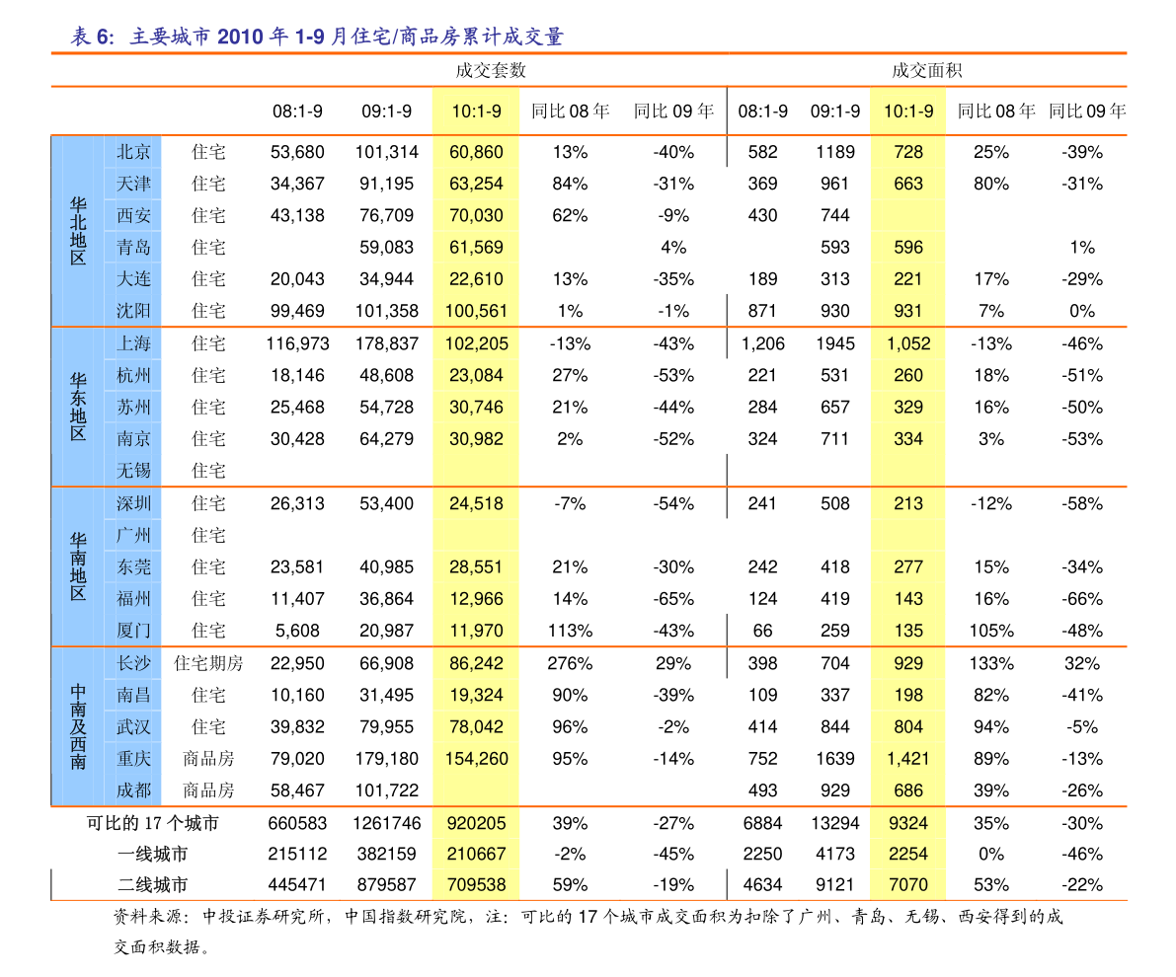The height and width of the screenshot is (977, 1176).
Task: Select the city name '西安'
Action: tap(133, 216)
